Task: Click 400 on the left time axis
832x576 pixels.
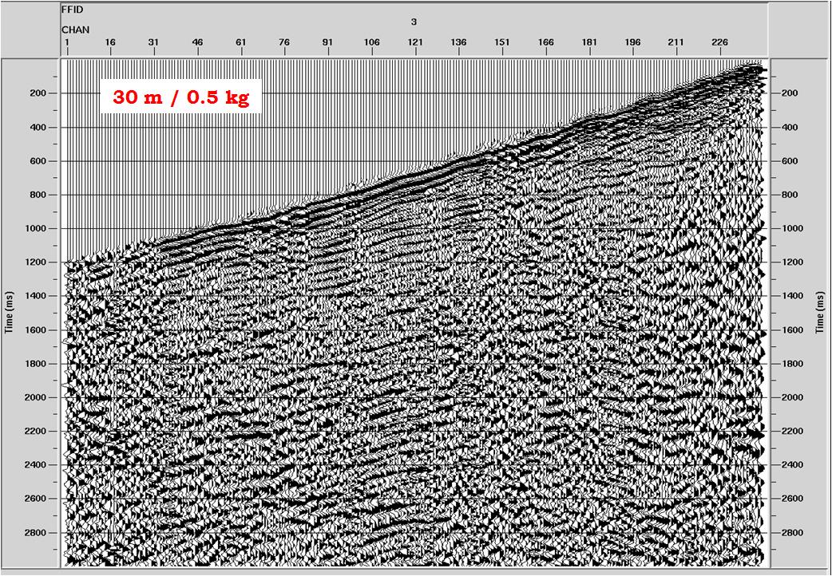Action: 40,128
